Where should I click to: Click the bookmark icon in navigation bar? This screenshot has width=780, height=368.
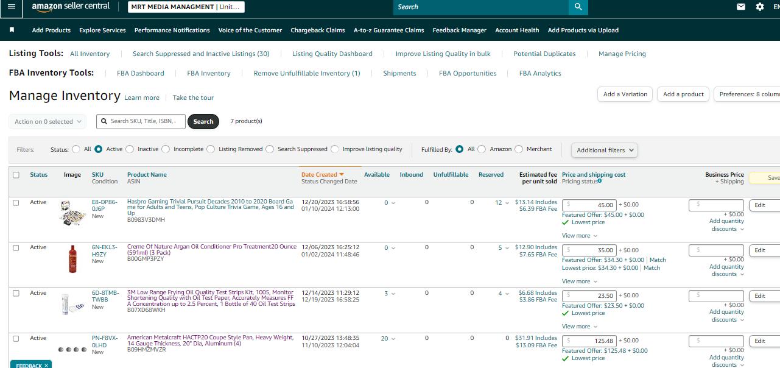pyautogui.click(x=12, y=30)
